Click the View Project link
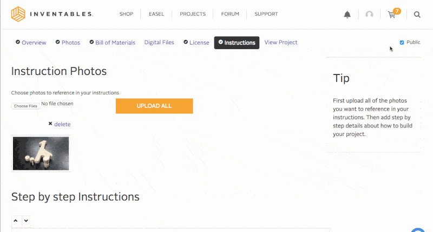Image resolution: width=433 pixels, height=232 pixels. (281, 42)
